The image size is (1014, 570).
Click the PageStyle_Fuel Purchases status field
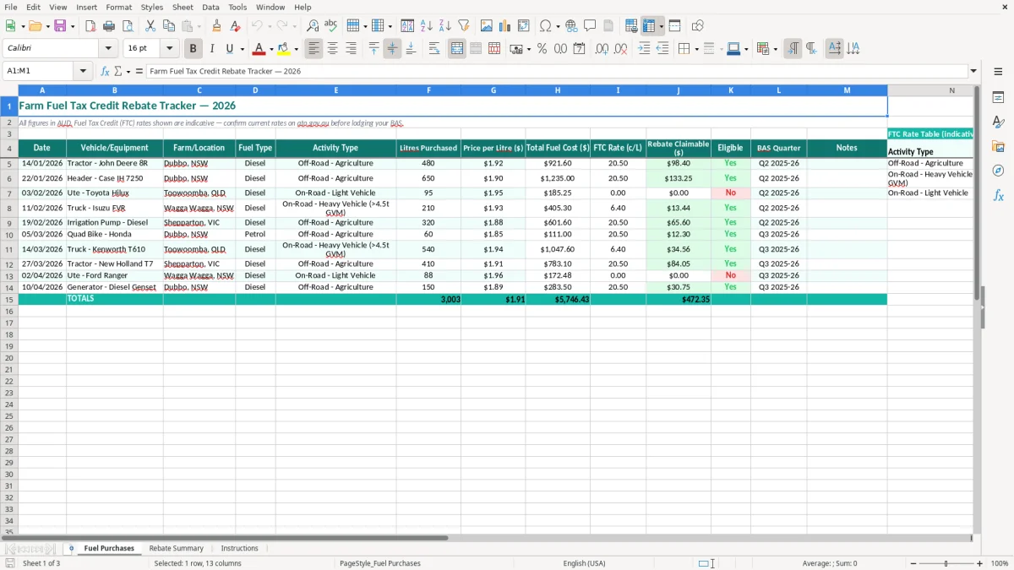(379, 563)
